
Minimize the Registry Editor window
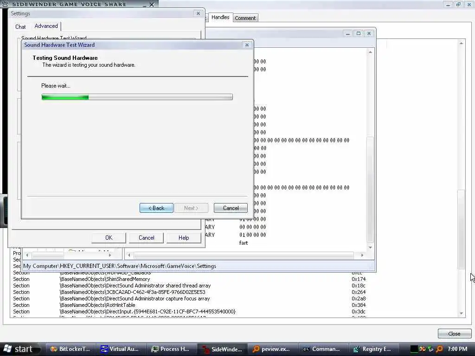348,33
